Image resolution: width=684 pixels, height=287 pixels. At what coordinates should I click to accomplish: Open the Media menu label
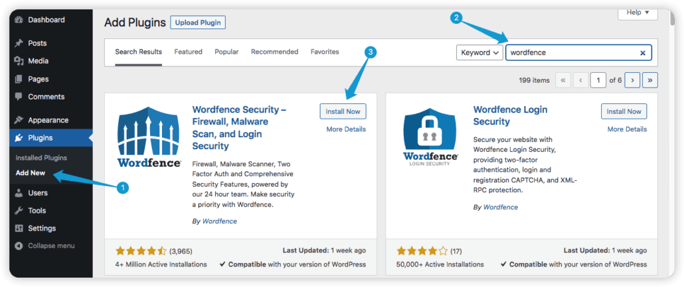[39, 61]
